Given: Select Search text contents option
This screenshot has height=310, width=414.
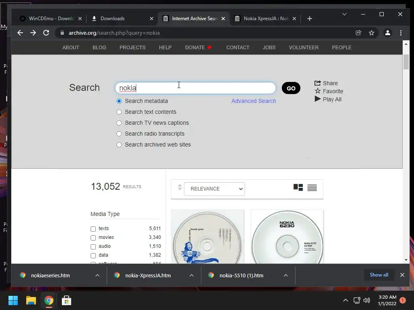Looking at the screenshot, I should pyautogui.click(x=119, y=112).
